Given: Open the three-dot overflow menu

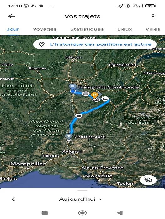Looking at the screenshot, I should 153,16.
